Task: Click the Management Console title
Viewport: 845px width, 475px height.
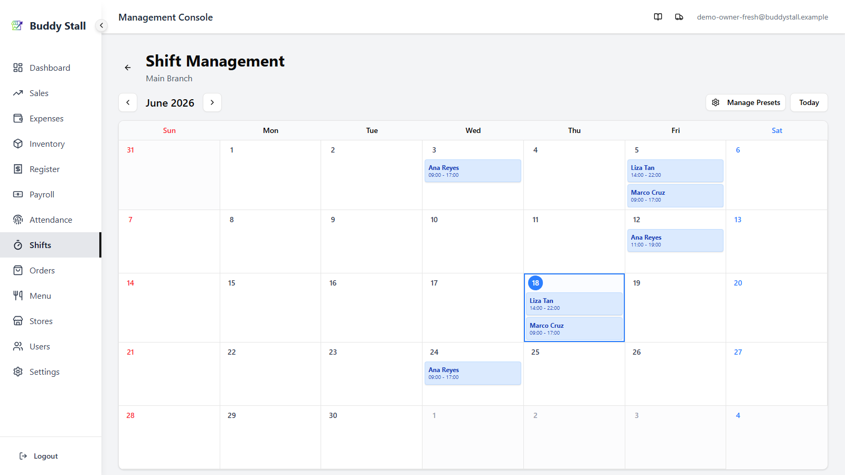Action: point(165,17)
